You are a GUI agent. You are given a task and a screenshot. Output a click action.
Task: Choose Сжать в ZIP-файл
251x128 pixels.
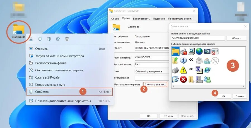(x=70, y=77)
